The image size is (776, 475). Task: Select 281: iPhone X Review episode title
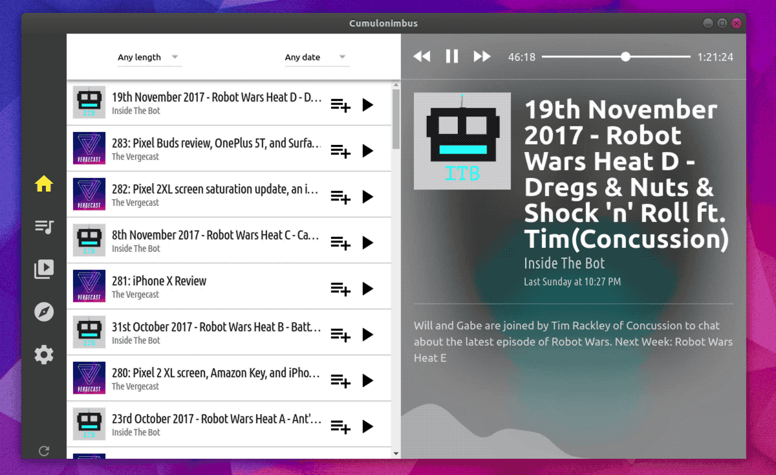[x=159, y=282]
